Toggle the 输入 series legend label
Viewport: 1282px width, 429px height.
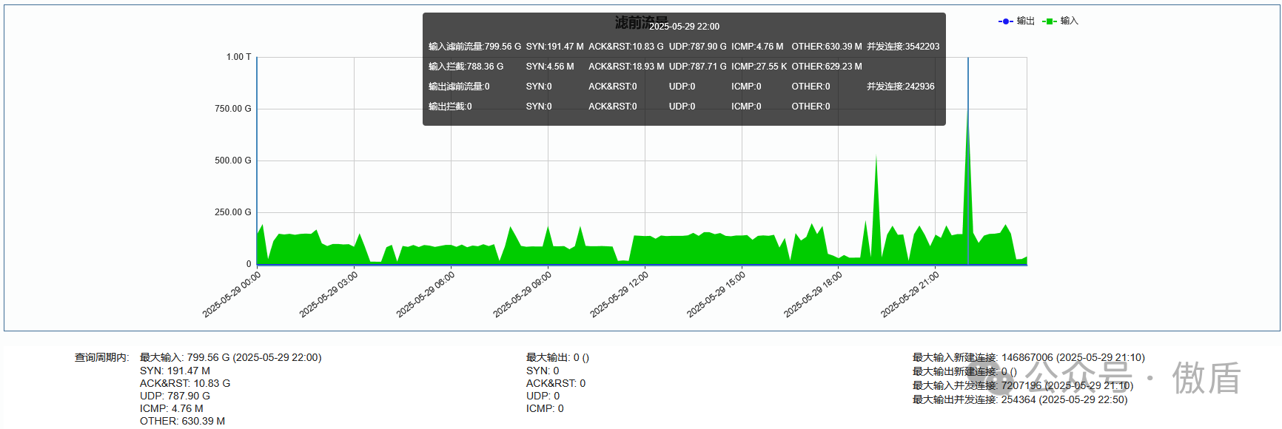pyautogui.click(x=1069, y=21)
